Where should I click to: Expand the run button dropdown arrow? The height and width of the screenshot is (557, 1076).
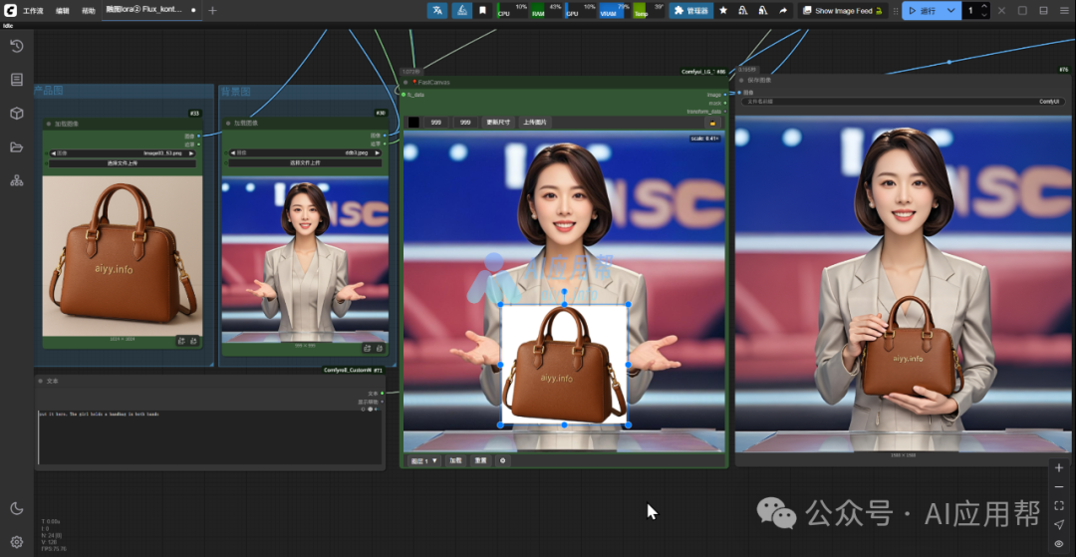(x=950, y=10)
